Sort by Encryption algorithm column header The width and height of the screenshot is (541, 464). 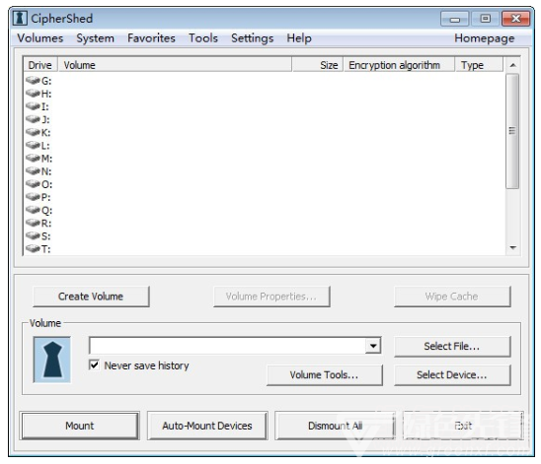(x=399, y=65)
